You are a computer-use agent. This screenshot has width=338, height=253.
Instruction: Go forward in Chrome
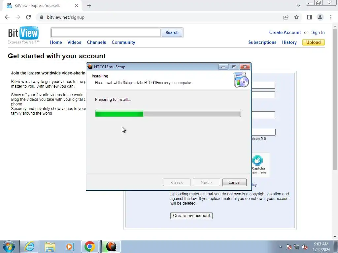[18, 17]
